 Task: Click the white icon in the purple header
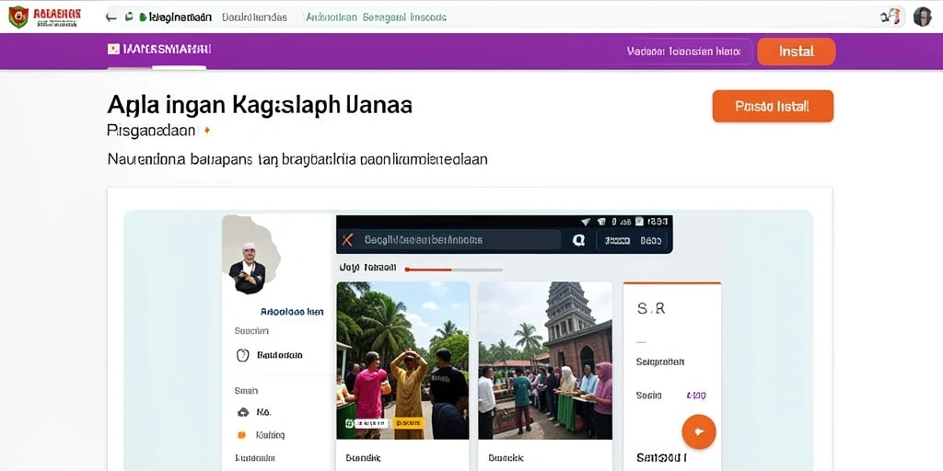113,50
